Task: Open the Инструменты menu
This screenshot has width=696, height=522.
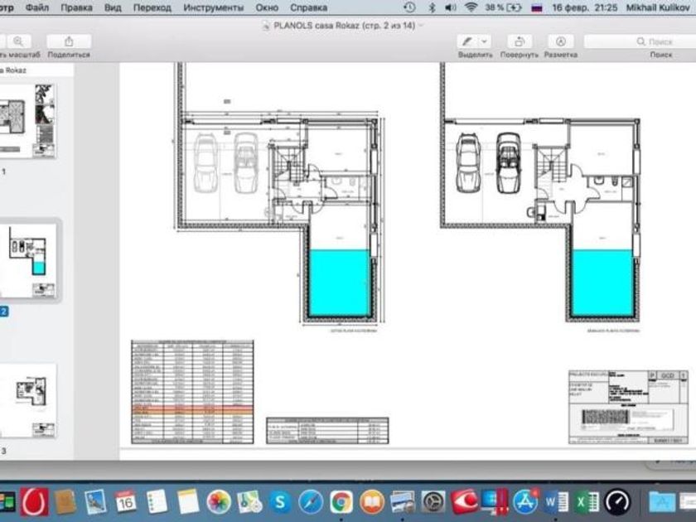Action: point(214,7)
